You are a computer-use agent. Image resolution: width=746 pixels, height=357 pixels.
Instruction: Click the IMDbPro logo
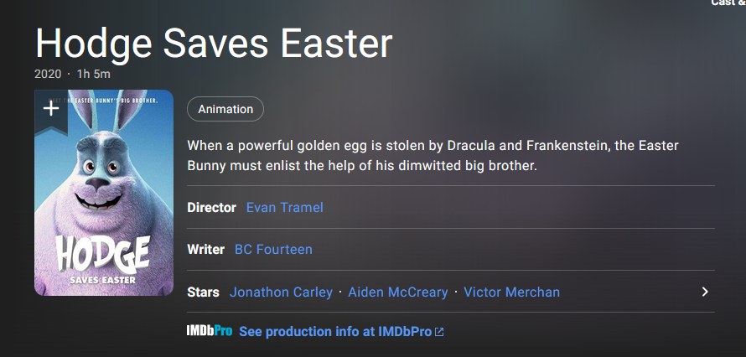pyautogui.click(x=210, y=331)
